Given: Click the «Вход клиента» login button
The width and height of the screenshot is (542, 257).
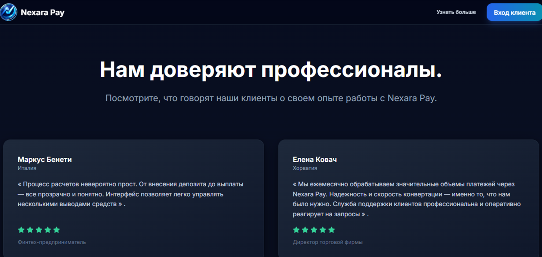Looking at the screenshot, I should click(514, 12).
